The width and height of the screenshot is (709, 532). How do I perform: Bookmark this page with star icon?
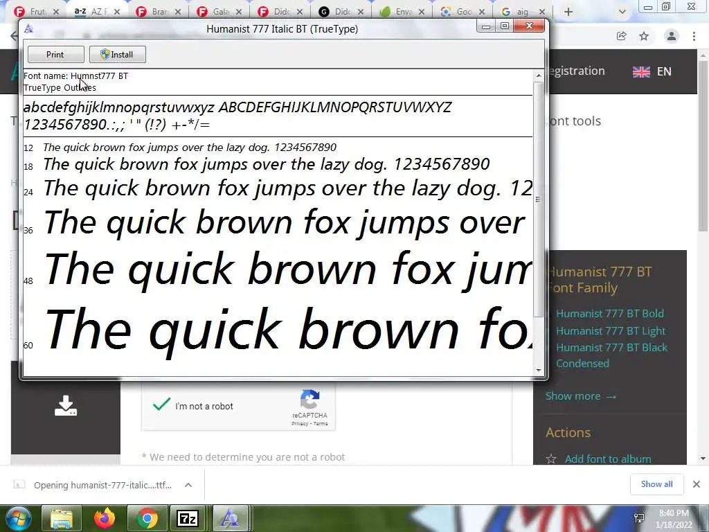644,36
